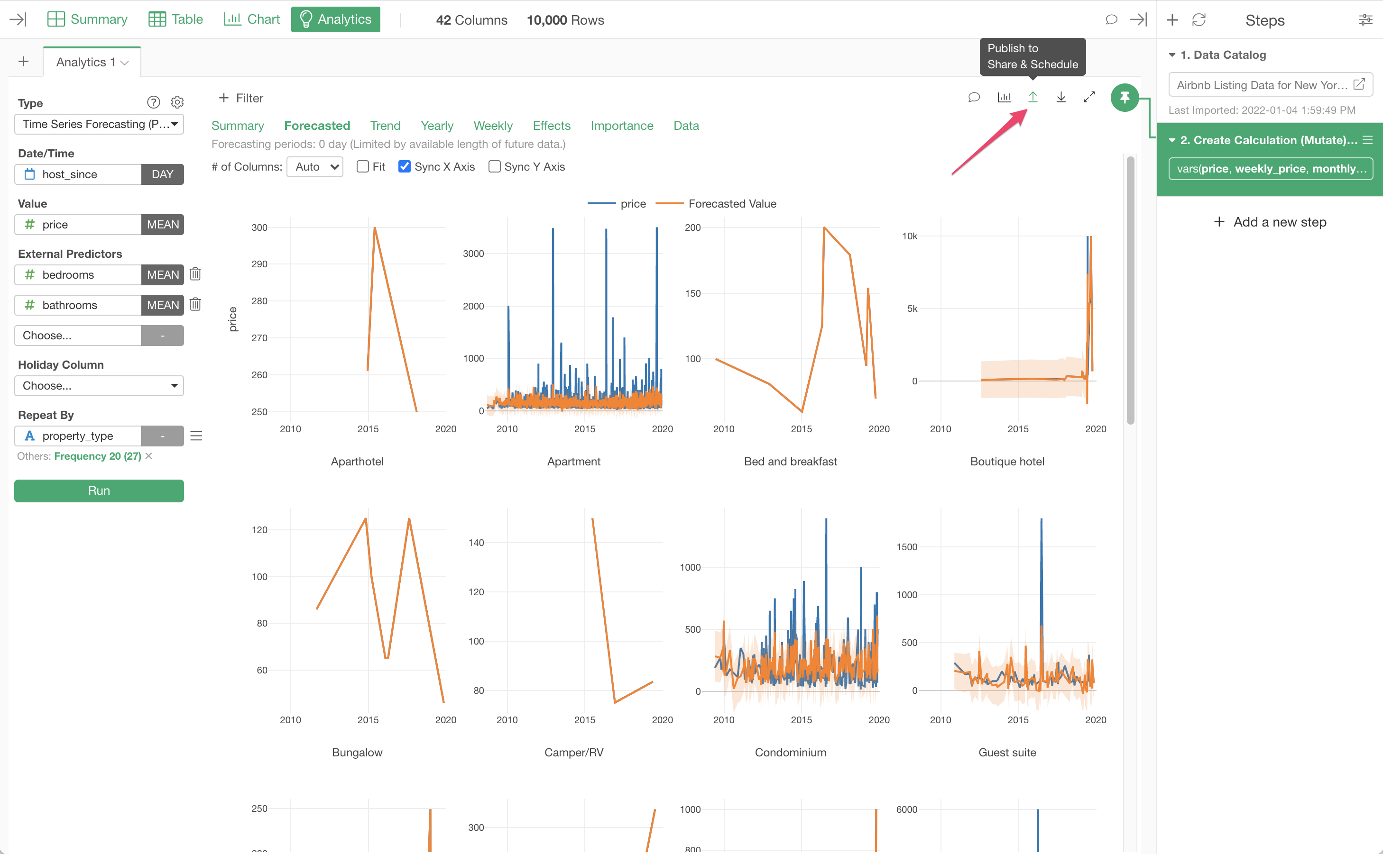
Task: Click the download arrow icon
Action: pos(1061,97)
